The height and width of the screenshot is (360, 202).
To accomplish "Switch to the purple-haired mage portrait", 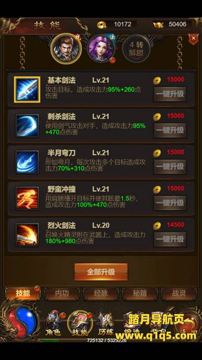I will [x=101, y=49].
